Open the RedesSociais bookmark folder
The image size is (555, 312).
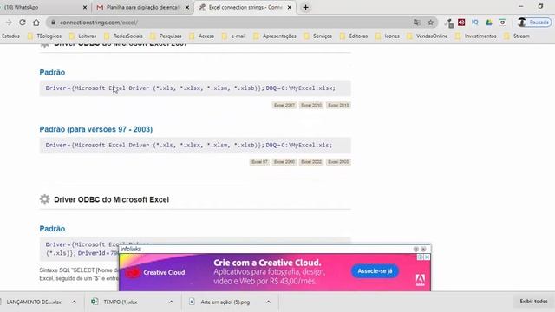(x=123, y=36)
